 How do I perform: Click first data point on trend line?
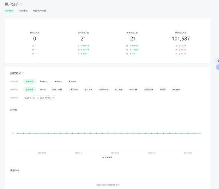pos(17,133)
